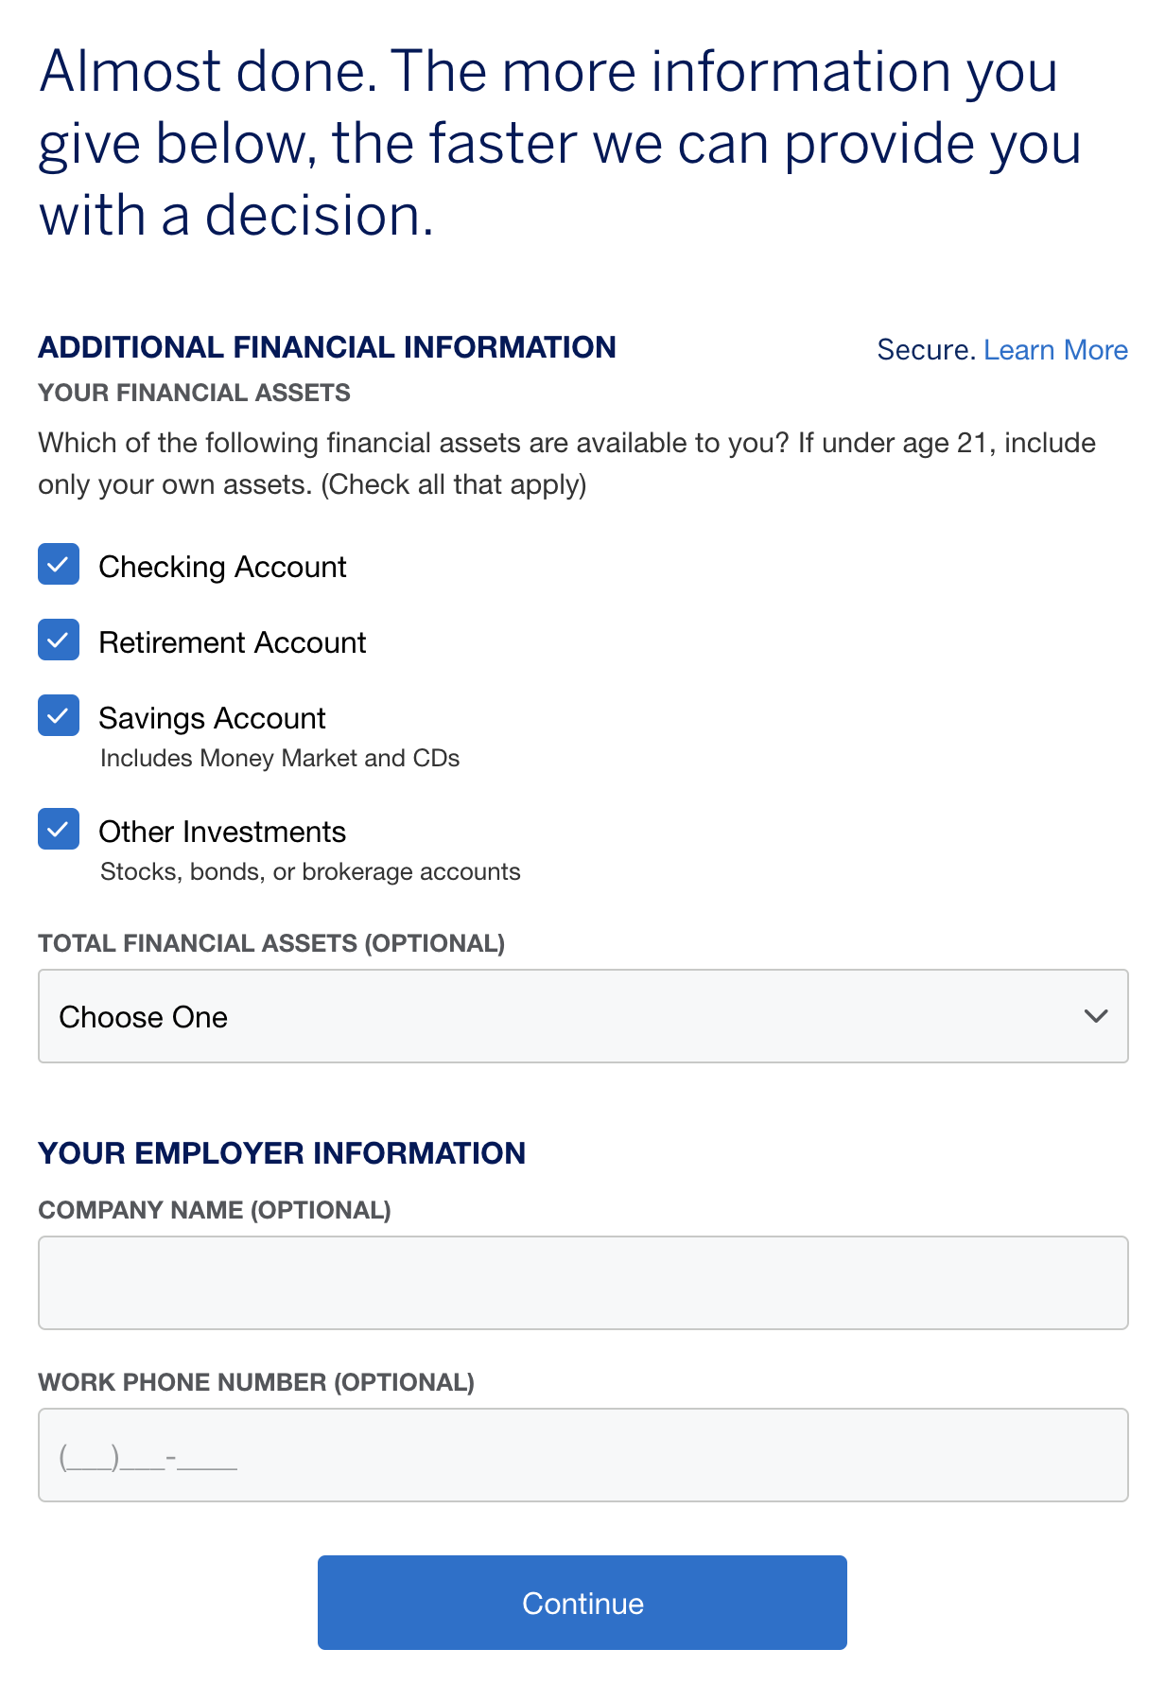Deselect the Other Investments checkbox
The image size is (1165, 1684).
click(59, 830)
